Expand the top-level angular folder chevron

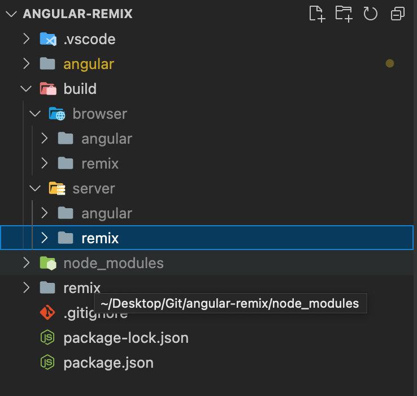tap(27, 64)
